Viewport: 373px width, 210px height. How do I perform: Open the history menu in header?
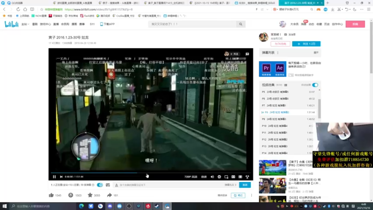point(327,24)
